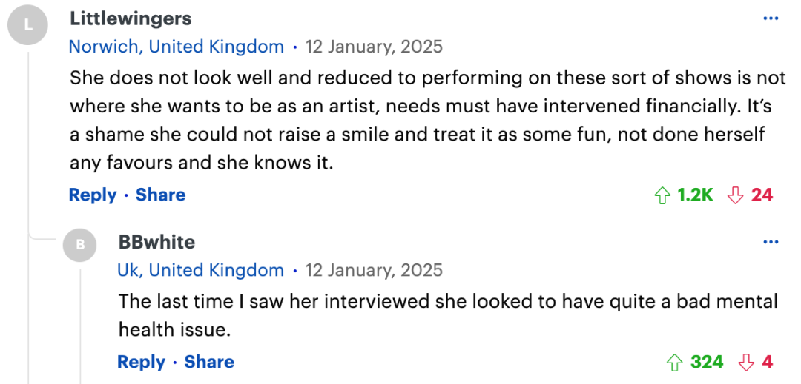Share BBwhite's comment

pyautogui.click(x=209, y=362)
